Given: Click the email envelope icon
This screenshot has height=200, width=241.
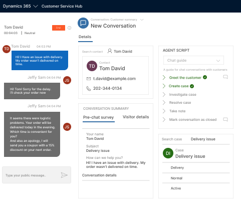Looking at the screenshot, I should (x=89, y=79).
